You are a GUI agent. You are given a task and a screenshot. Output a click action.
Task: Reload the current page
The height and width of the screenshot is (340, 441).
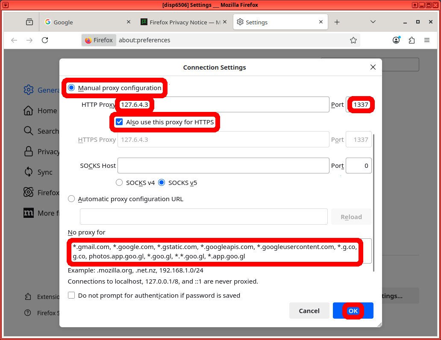(45, 40)
